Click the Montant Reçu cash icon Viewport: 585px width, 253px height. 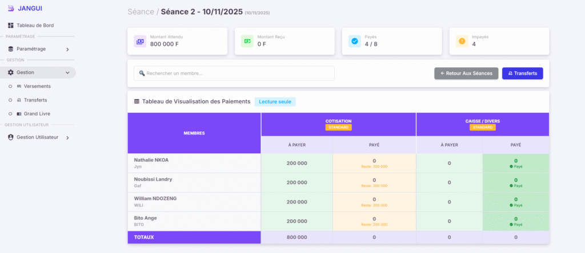(x=247, y=41)
